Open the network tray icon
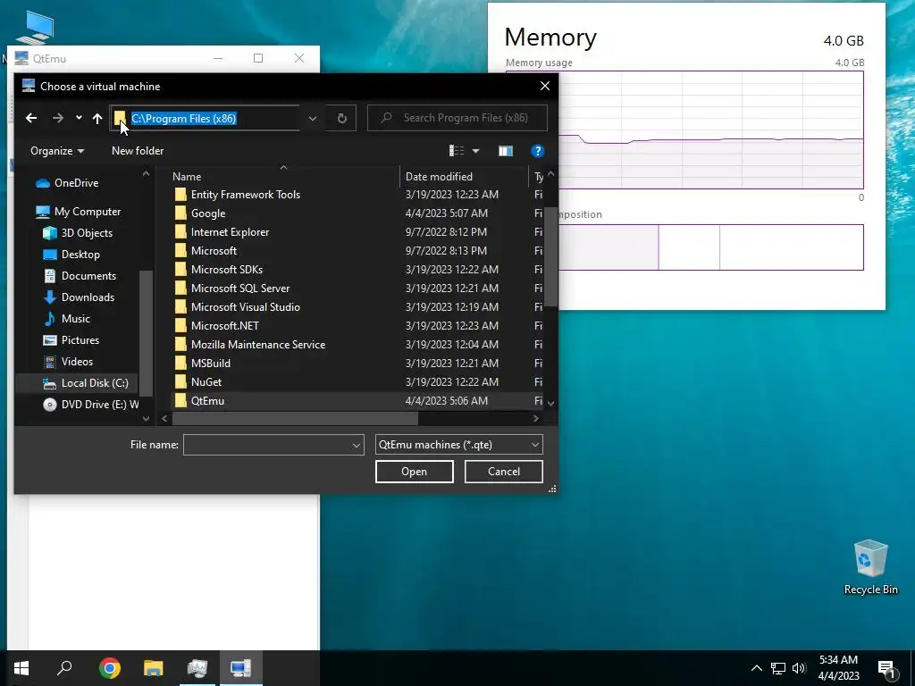Screen dimensions: 915x686 [x=778, y=668]
